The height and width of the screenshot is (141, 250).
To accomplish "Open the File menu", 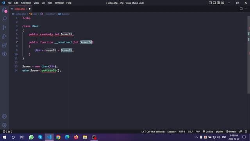I will point(9,3).
